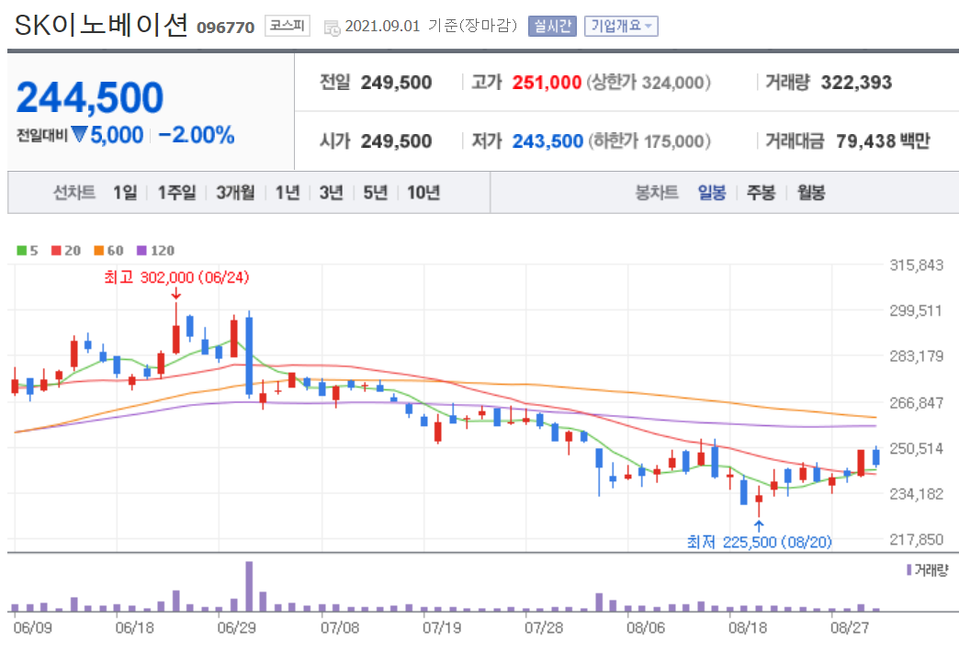Click the 실시간 real-time button
This screenshot has width=959, height=652.
(552, 26)
